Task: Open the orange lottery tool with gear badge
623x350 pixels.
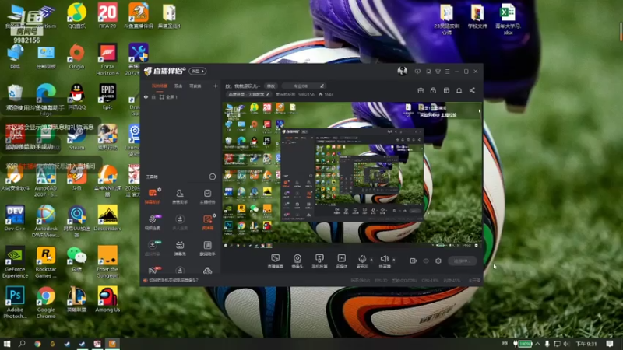Action: [207, 222]
